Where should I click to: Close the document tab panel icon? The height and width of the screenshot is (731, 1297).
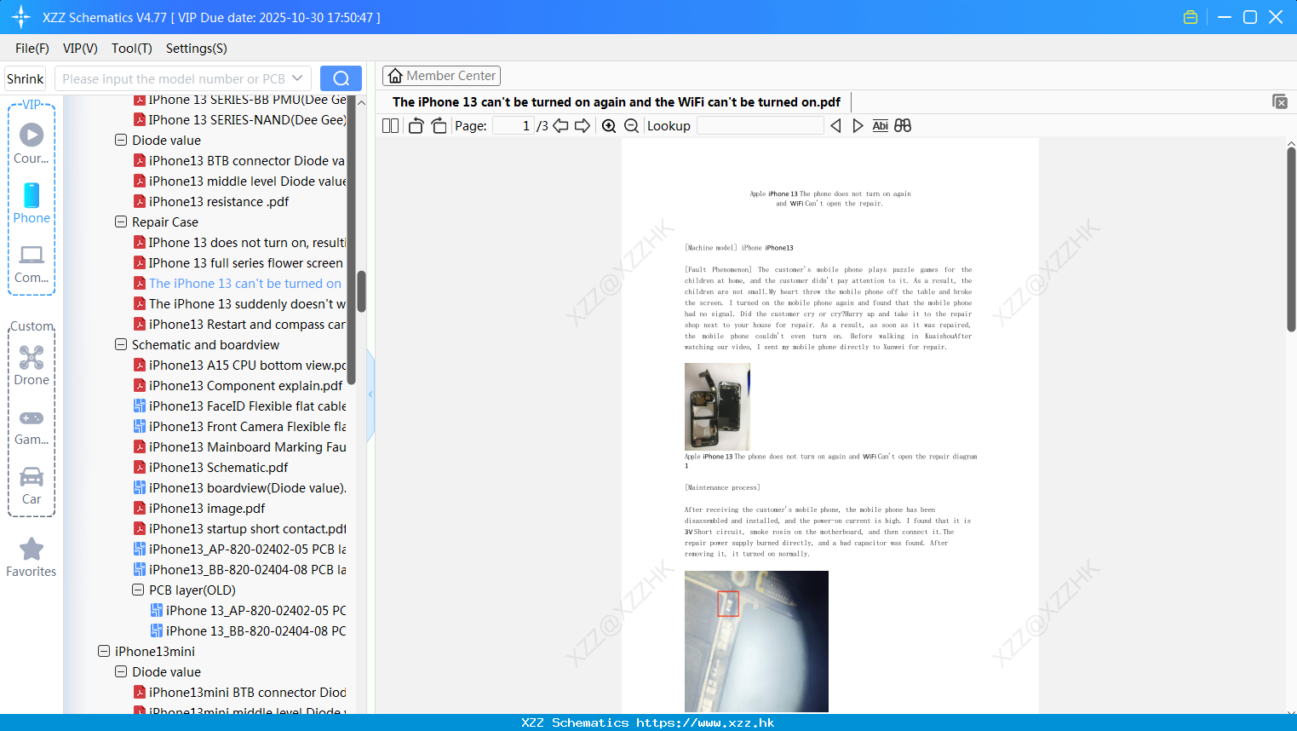pyautogui.click(x=1280, y=101)
